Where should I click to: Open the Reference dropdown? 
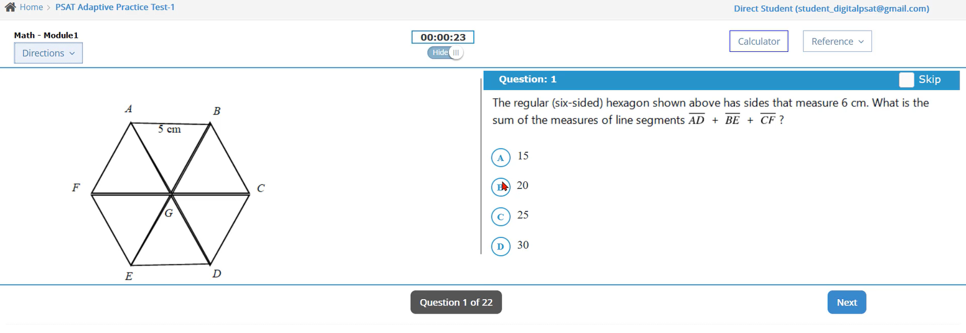click(x=837, y=42)
